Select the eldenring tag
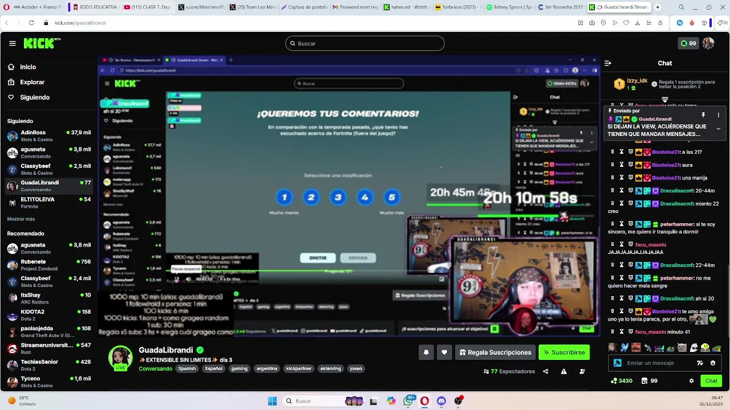 331,368
